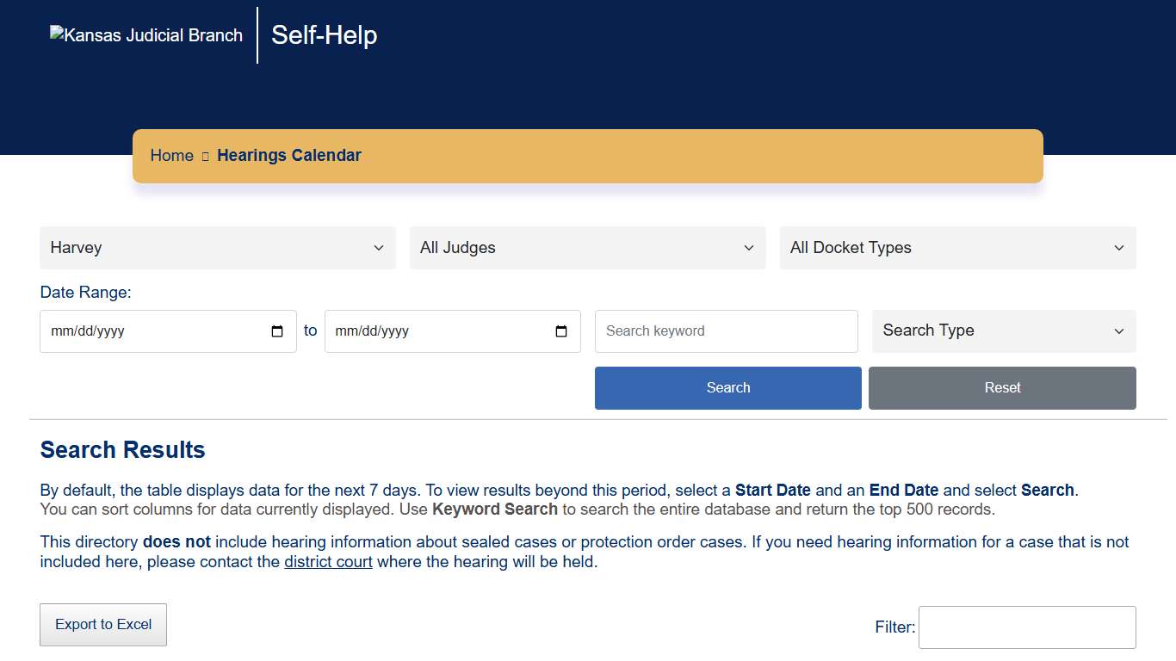Go to Home in the breadcrumb
This screenshot has width=1176, height=661.
171,156
